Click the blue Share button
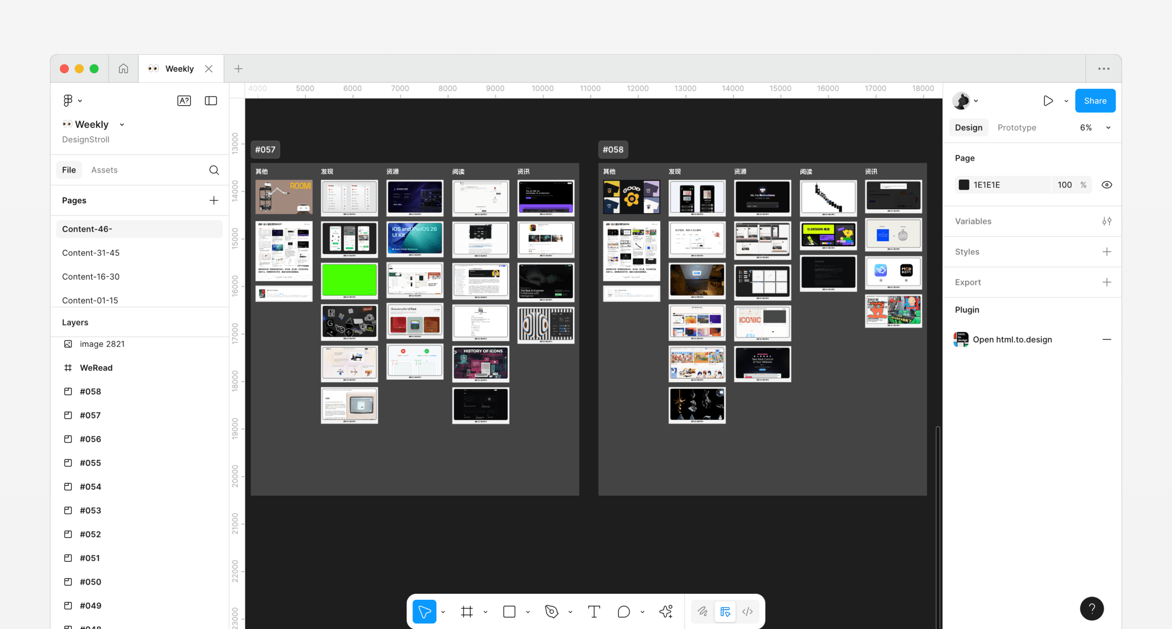Image resolution: width=1172 pixels, height=629 pixels. point(1095,101)
